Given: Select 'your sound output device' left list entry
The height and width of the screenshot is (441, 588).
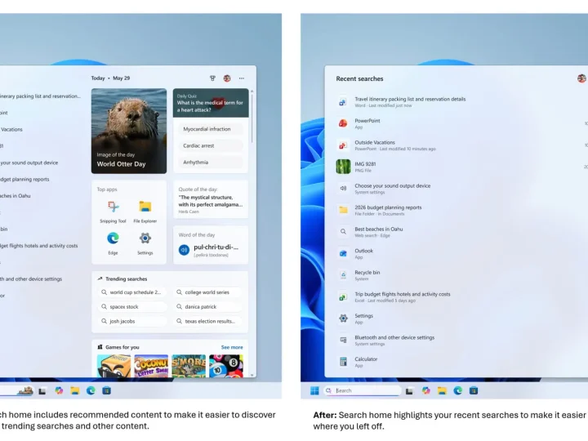Looking at the screenshot, I should coord(29,163).
